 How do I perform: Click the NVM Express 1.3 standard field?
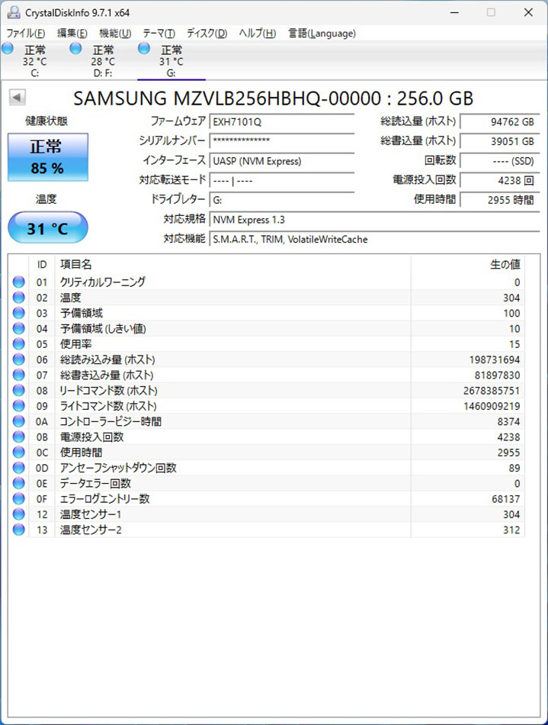(374, 220)
